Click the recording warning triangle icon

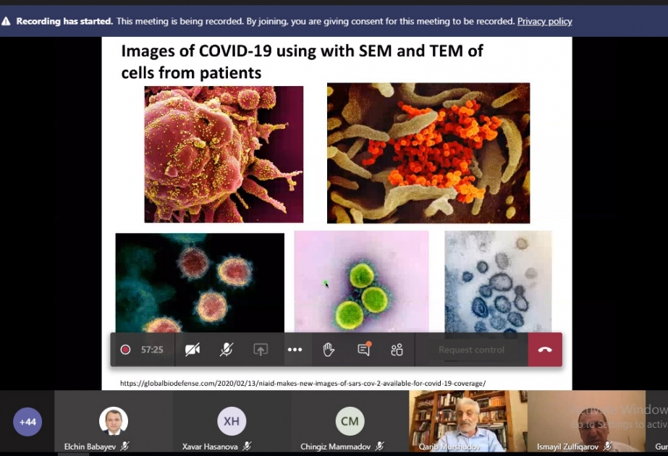pyautogui.click(x=6, y=21)
